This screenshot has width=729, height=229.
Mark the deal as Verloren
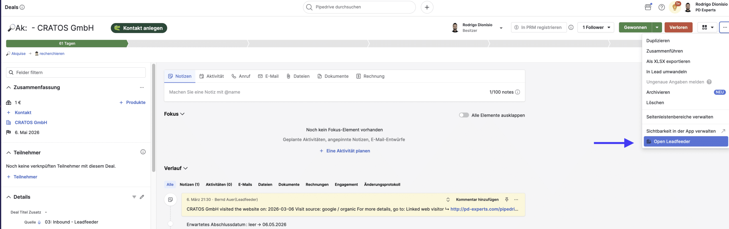[678, 27]
